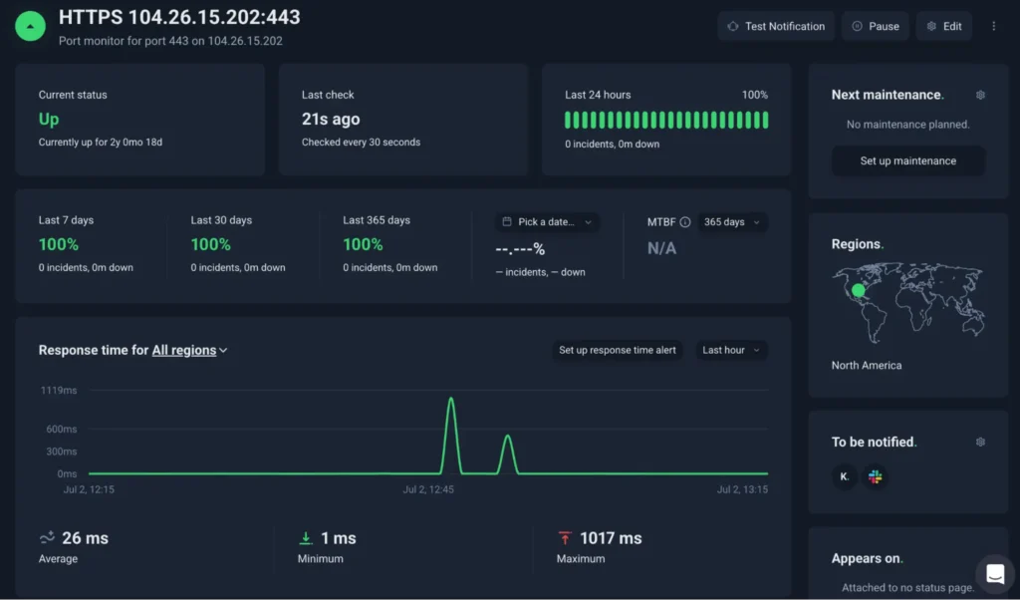Click the '26 ms' average value
1020x600 pixels.
(86, 538)
